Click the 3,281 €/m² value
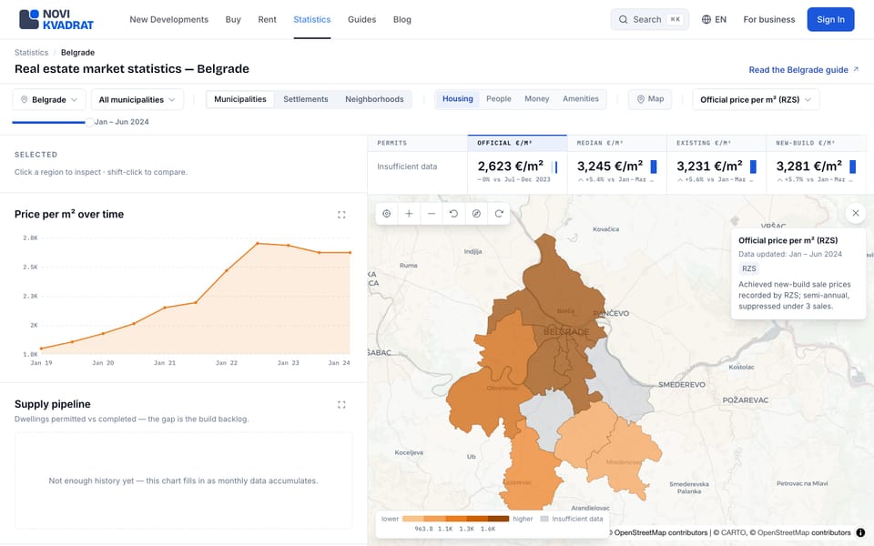Viewport: 874px width, 546px height. pyautogui.click(x=808, y=166)
